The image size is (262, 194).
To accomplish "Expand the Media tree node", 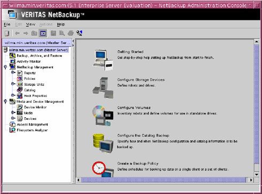I will (13, 112).
